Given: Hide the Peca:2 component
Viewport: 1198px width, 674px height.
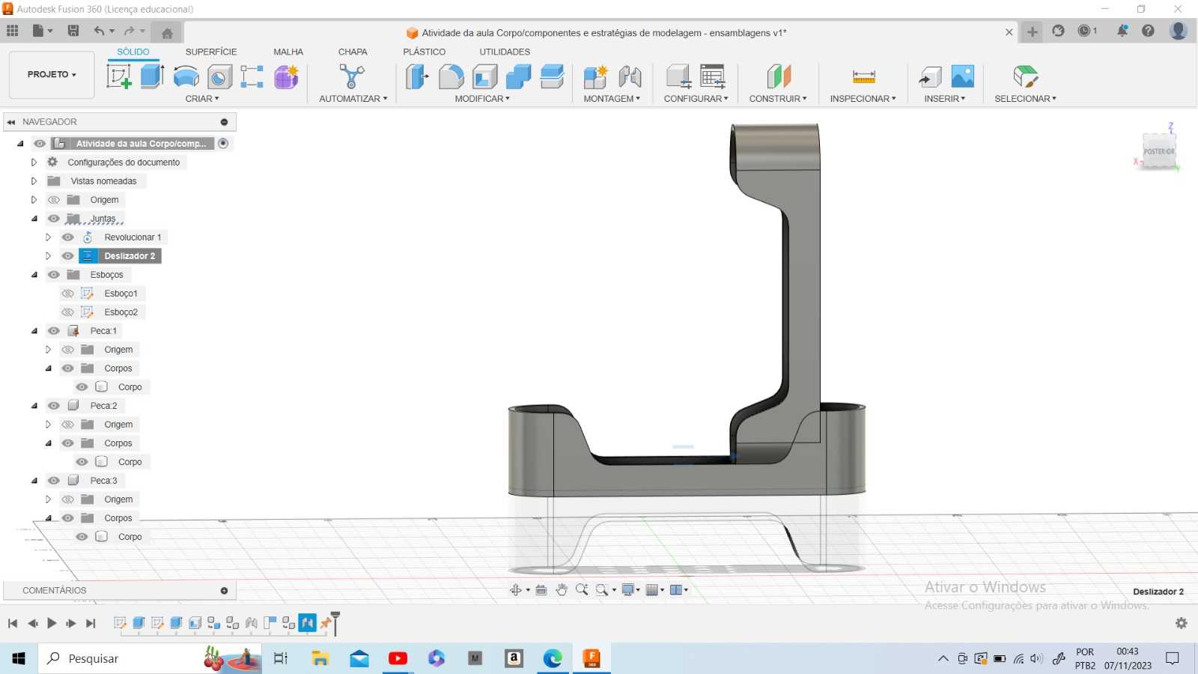Looking at the screenshot, I should (54, 406).
